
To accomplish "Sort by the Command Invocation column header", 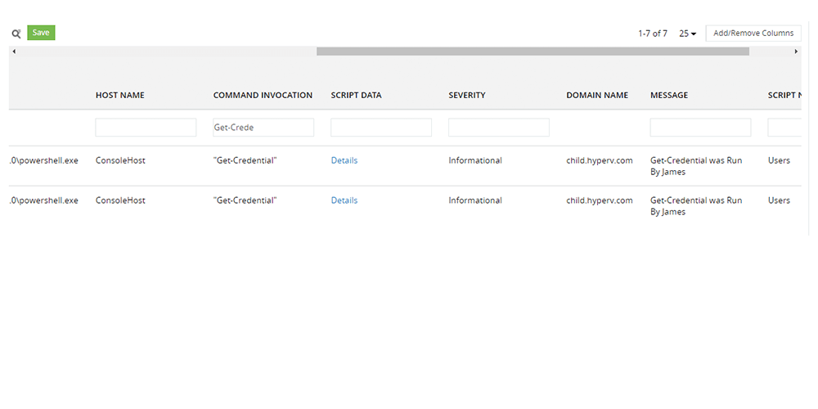I will click(x=263, y=95).
